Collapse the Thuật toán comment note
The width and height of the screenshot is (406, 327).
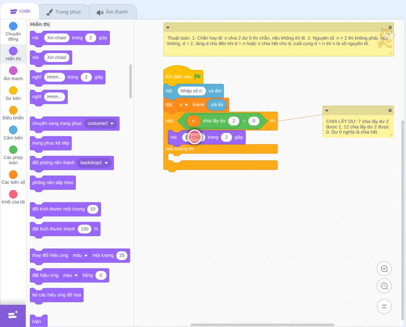[168, 28]
